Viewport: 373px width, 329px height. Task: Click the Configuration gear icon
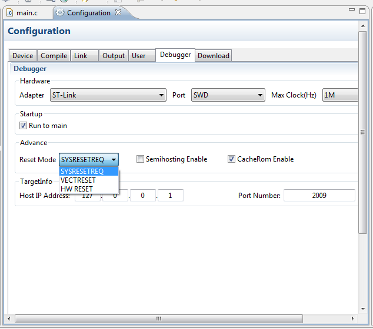(60, 12)
